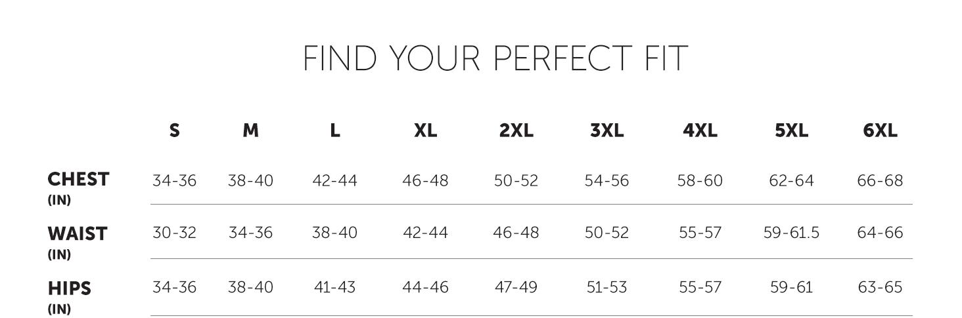This screenshot has height=318, width=962.
Task: Click the hips value 41-43 for L
Action: click(334, 287)
